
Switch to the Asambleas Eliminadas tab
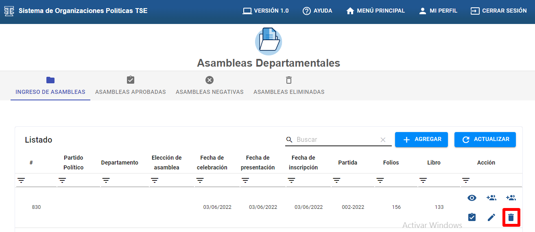point(289,86)
